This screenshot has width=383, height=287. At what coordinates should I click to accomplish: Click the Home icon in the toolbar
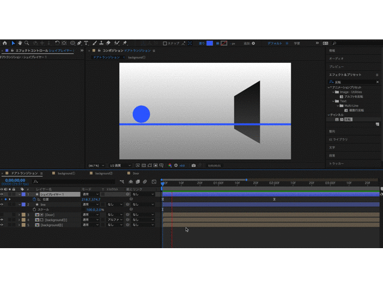coord(4,43)
